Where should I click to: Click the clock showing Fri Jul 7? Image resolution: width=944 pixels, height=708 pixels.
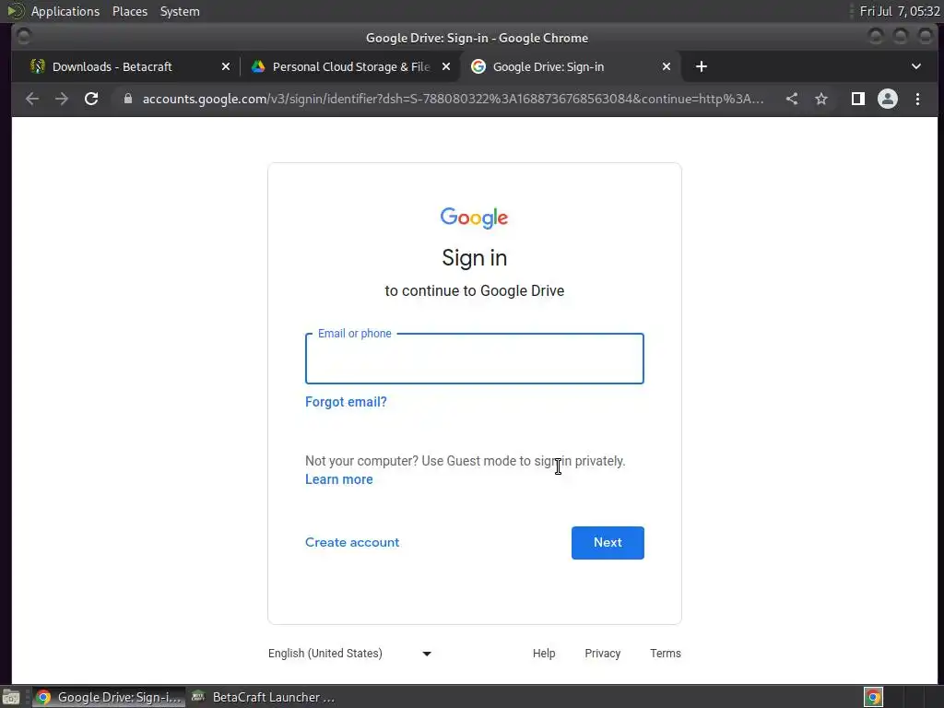coord(900,11)
